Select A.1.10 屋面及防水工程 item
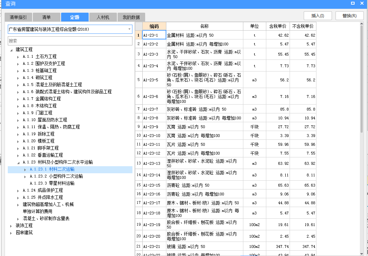Image resolution: width=368 pixels, height=256 pixels. coord(45,120)
